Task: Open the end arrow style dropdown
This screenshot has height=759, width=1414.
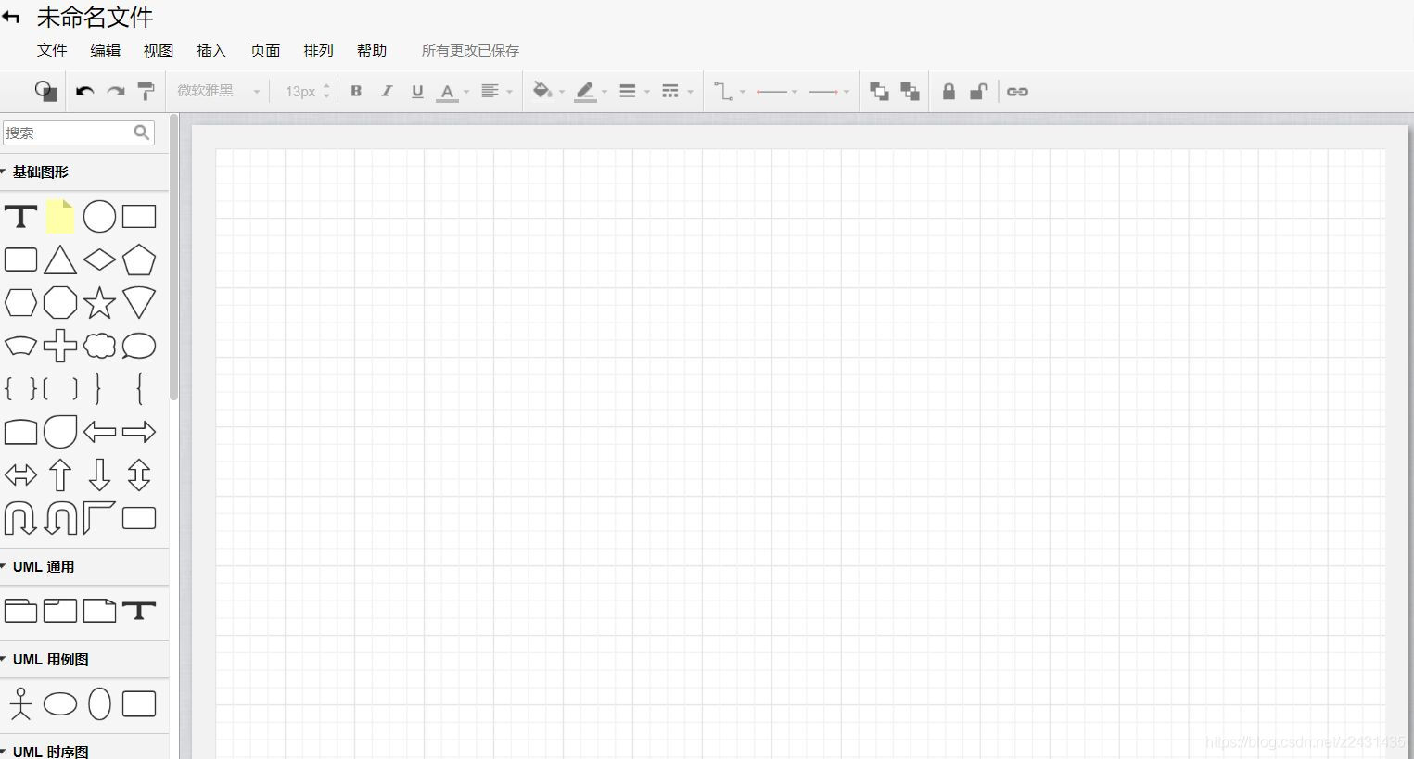Action: (x=829, y=91)
